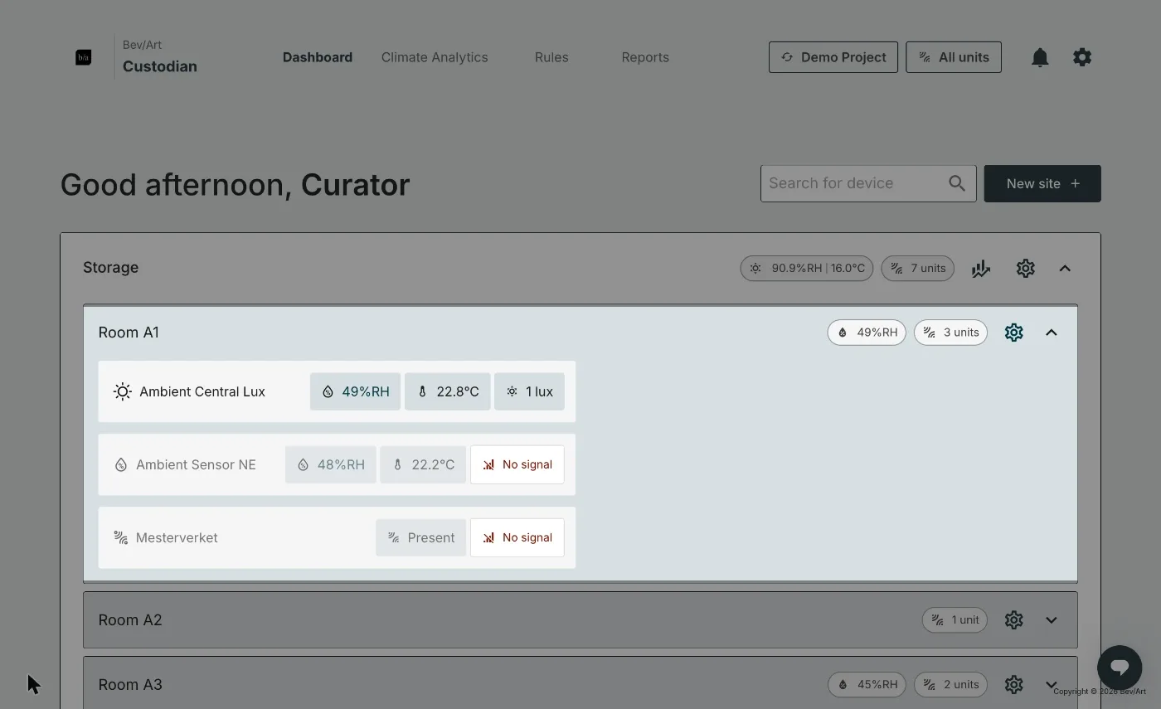Open Room A2 settings gear
The width and height of the screenshot is (1161, 709).
(1013, 619)
